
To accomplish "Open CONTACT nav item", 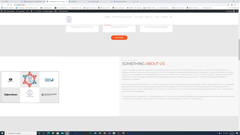I will [165, 17].
